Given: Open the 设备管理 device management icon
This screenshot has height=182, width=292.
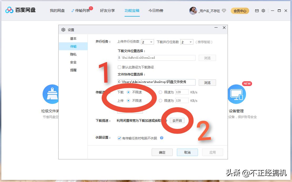Looking at the screenshot, I should pyautogui.click(x=237, y=94).
